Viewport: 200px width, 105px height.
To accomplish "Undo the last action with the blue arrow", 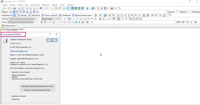I will tap(40, 8).
